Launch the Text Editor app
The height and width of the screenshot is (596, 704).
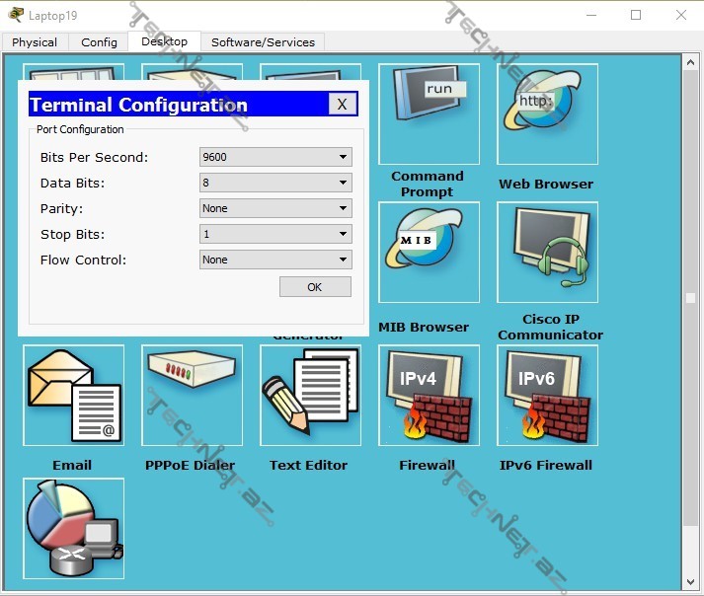click(x=310, y=395)
